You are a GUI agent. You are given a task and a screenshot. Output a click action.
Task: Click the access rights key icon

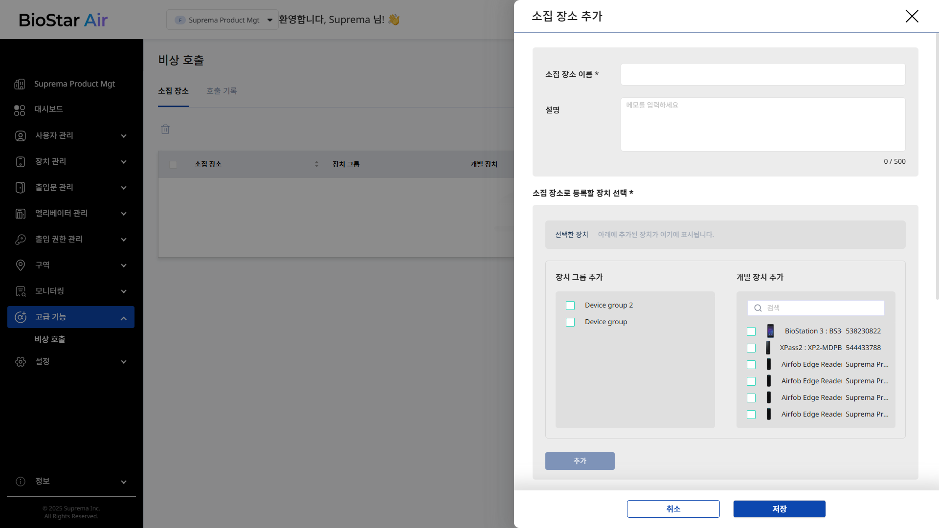point(20,240)
